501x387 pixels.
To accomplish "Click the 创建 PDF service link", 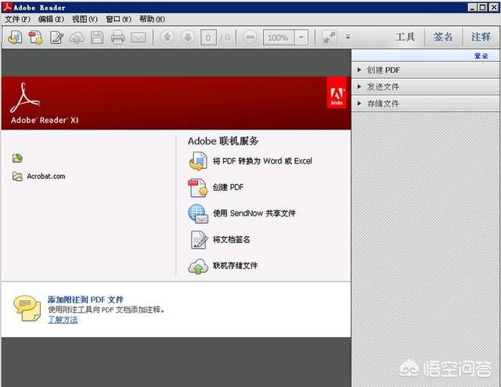I will 228,188.
